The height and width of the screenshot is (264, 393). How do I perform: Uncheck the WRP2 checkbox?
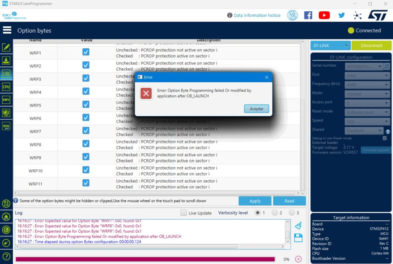click(86, 65)
